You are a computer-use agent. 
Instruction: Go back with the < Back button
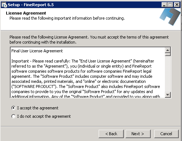(111, 134)
